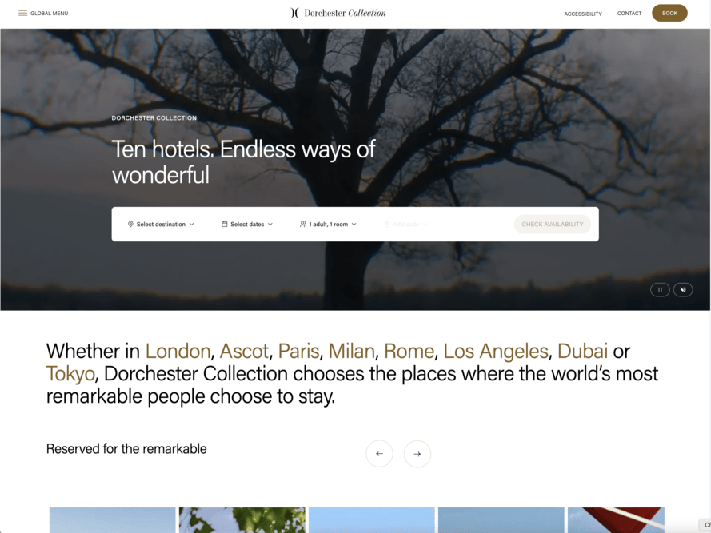This screenshot has width=711, height=533.
Task: Open the ACCESSIBILITY menu item
Action: click(582, 13)
